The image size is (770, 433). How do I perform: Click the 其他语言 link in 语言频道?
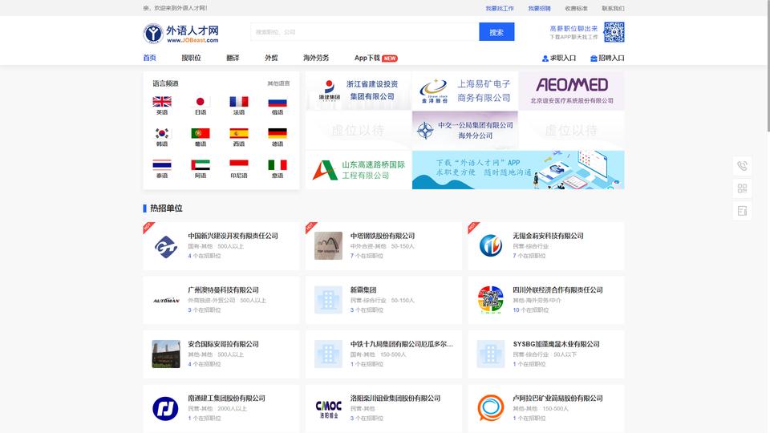278,83
